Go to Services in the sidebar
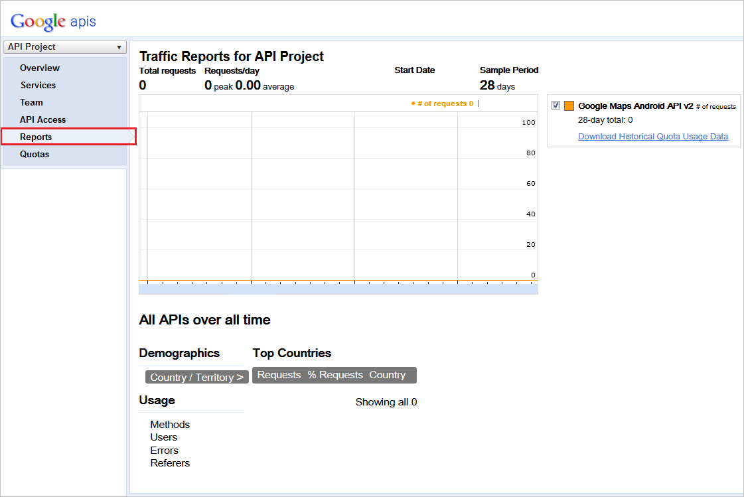This screenshot has height=497, width=744. tap(38, 86)
